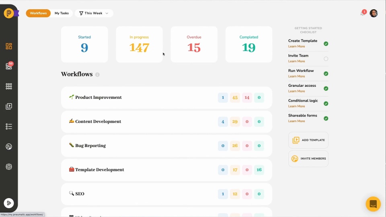Click Bug Reporting in-progress count 26
Viewport: 386px width, 217px height.
click(x=235, y=146)
